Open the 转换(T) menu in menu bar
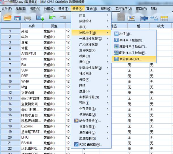This screenshot has height=154, width=173. pos(63,9)
